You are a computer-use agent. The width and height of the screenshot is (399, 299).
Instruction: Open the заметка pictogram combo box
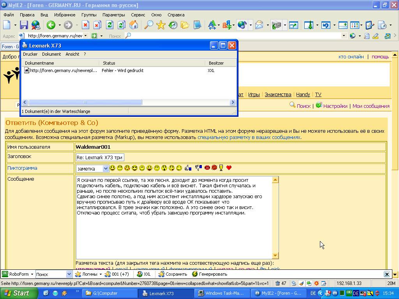92,169
